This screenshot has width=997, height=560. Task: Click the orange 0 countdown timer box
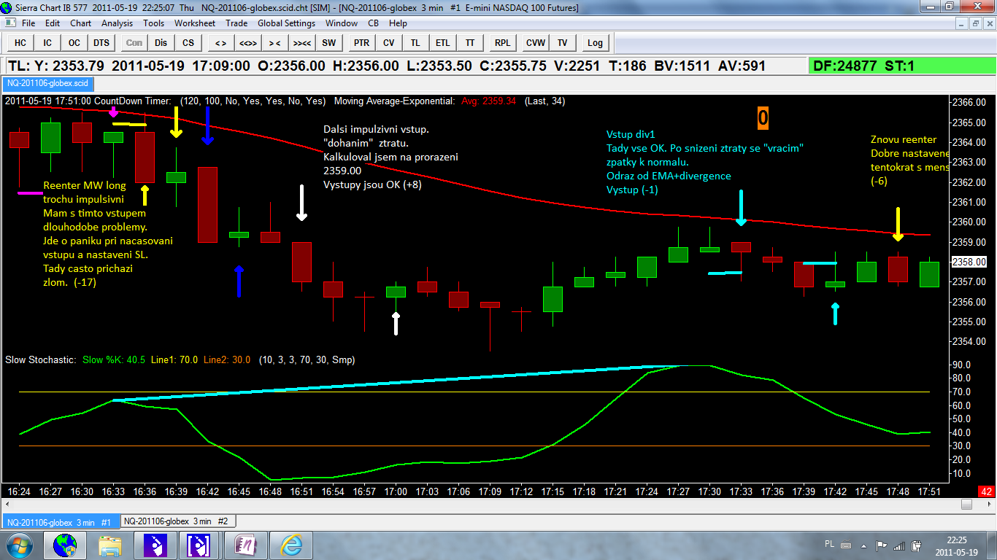[x=762, y=117]
